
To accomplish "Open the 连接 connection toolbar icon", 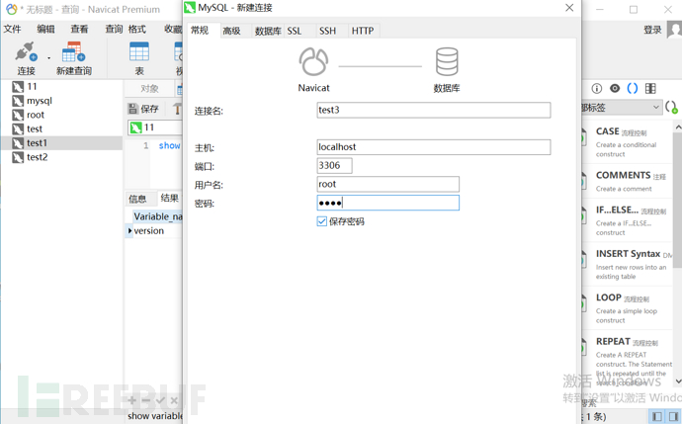I will point(26,57).
